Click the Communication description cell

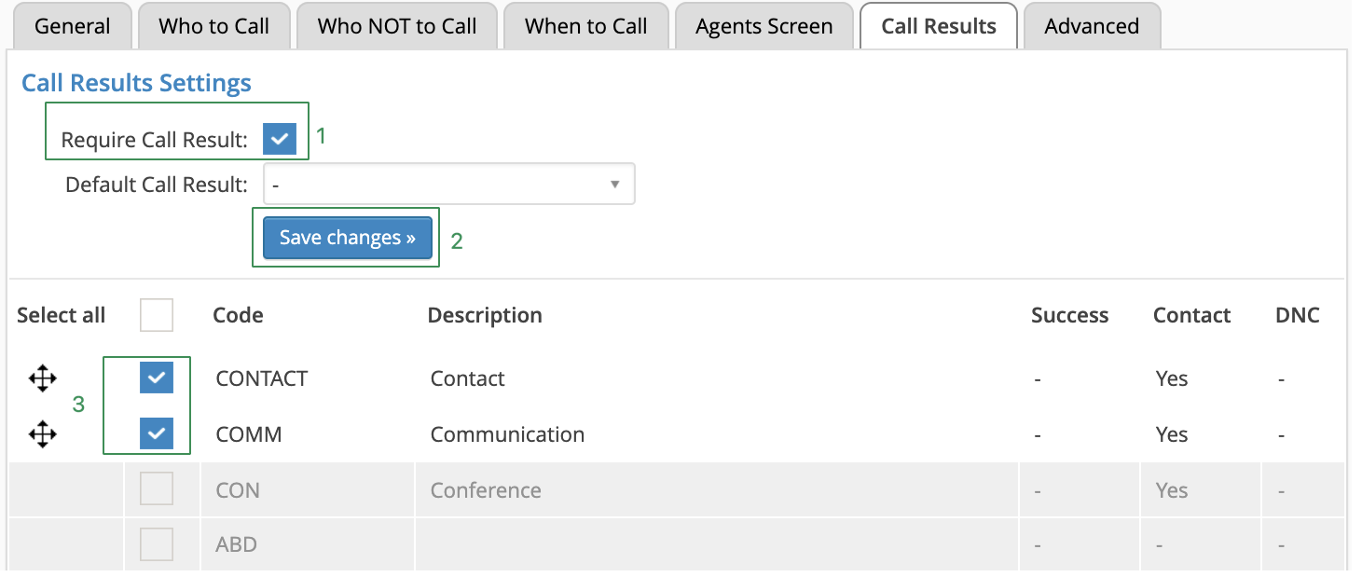tap(507, 434)
